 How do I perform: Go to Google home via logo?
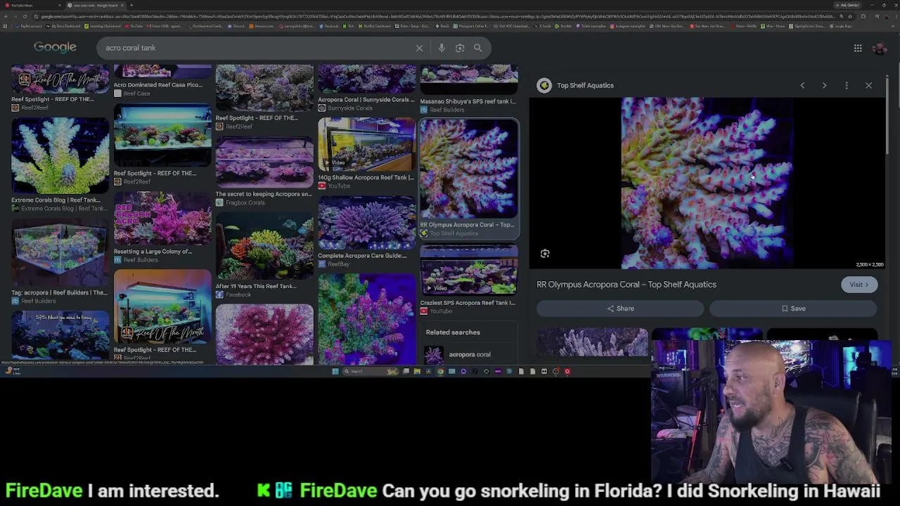click(x=55, y=47)
